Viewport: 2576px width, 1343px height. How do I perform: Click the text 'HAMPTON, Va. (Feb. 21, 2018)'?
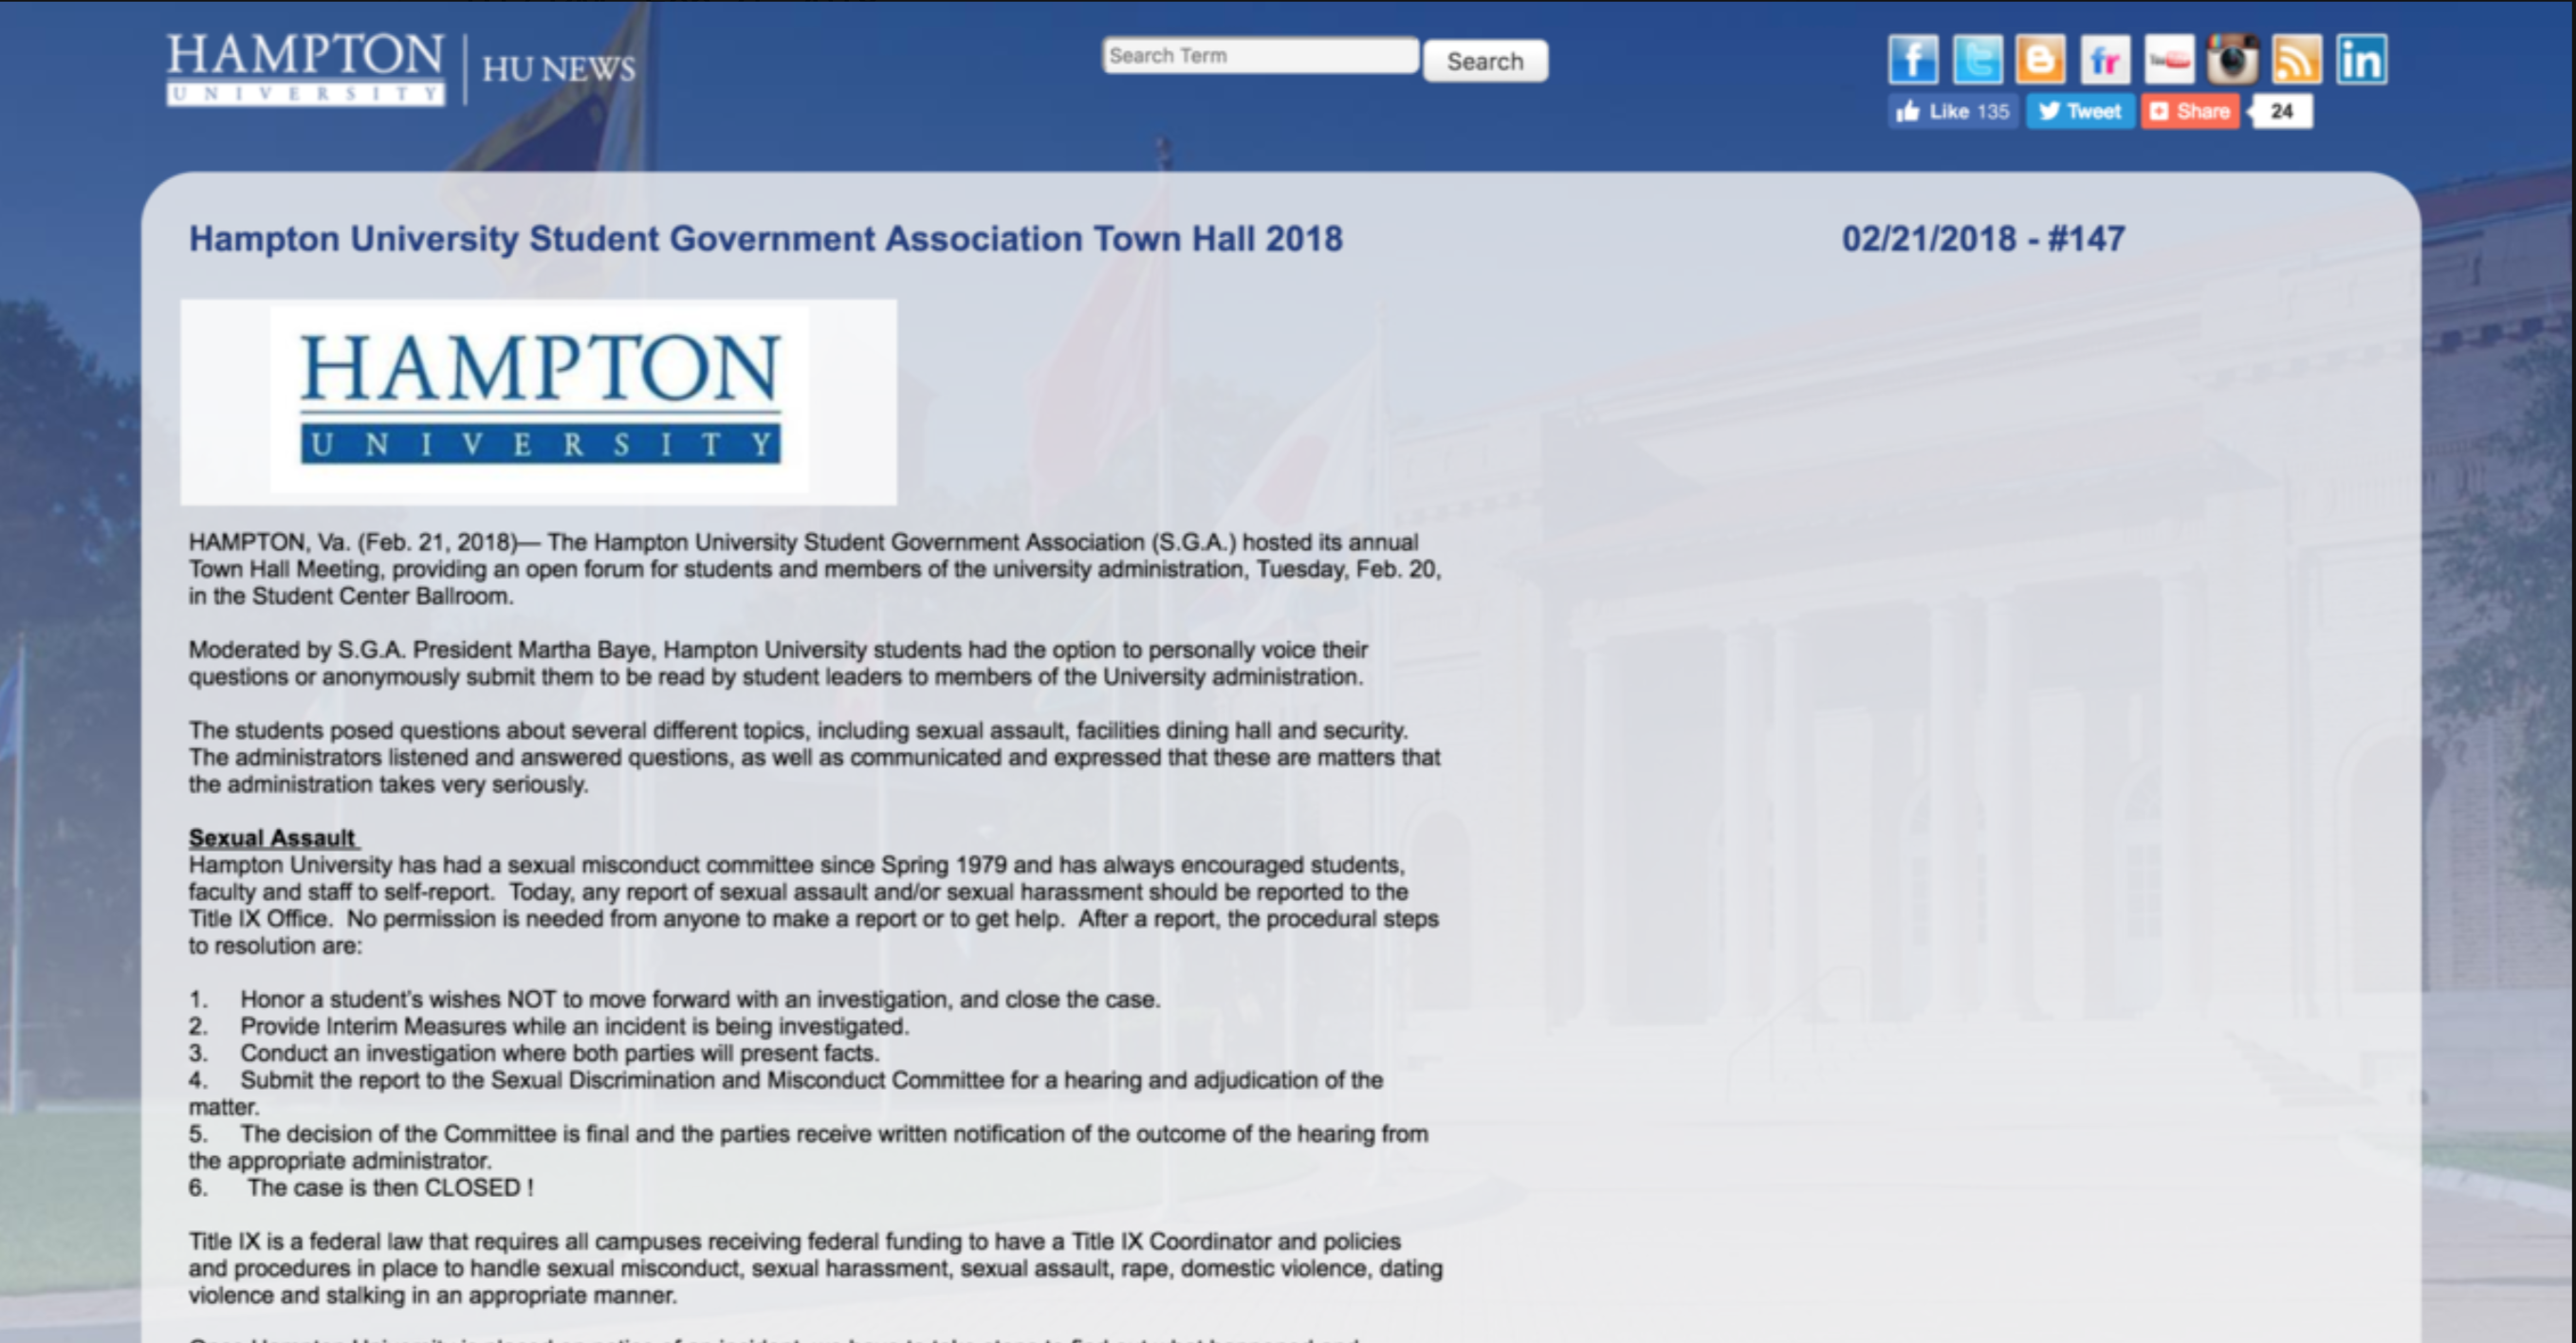click(x=352, y=542)
